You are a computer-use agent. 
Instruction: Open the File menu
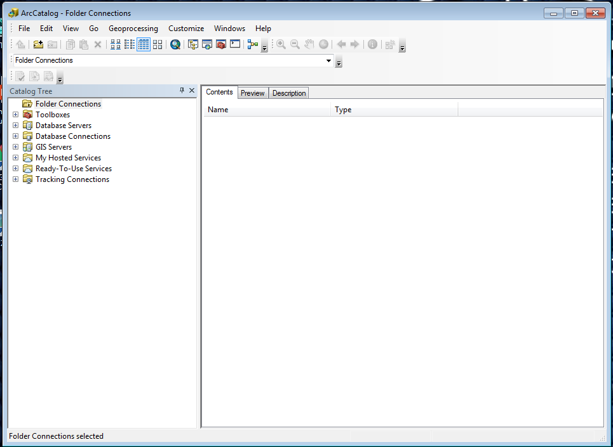pyautogui.click(x=24, y=29)
